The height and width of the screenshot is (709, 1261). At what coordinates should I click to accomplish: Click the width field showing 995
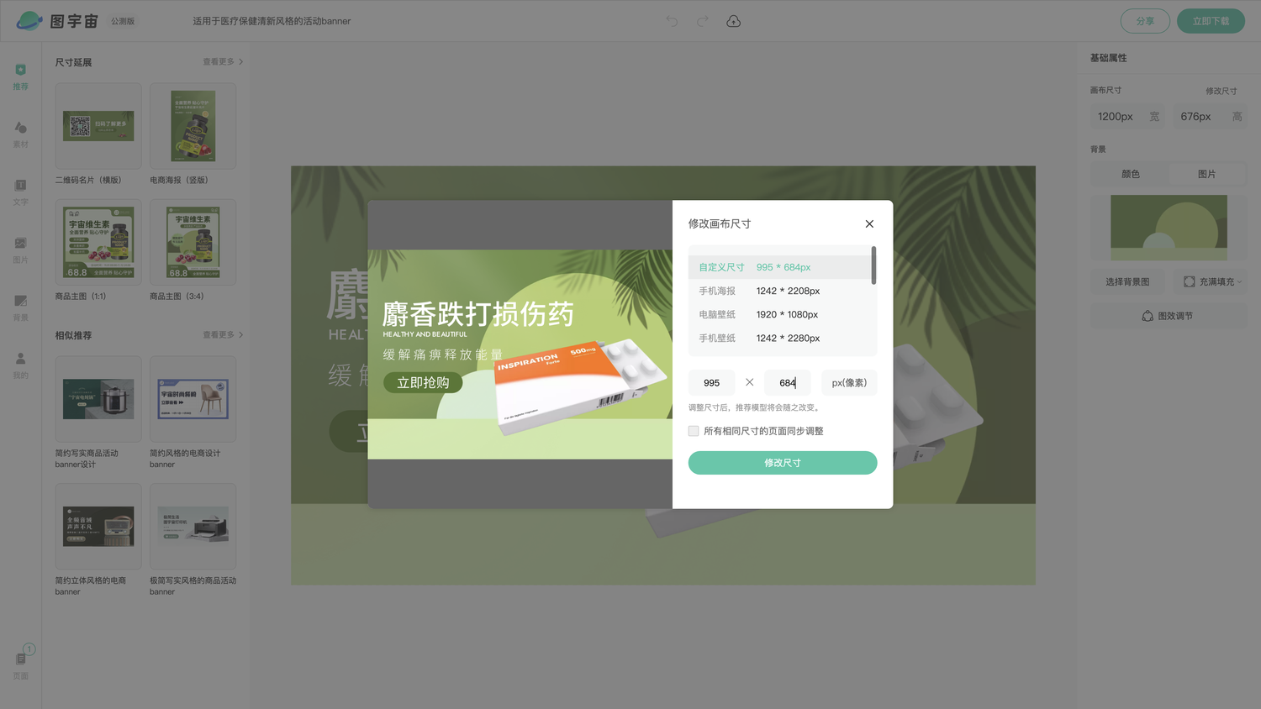(x=712, y=382)
